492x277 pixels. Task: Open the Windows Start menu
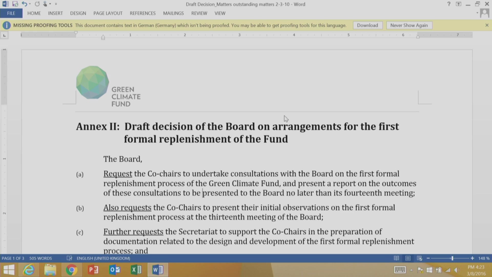pyautogui.click(x=9, y=270)
